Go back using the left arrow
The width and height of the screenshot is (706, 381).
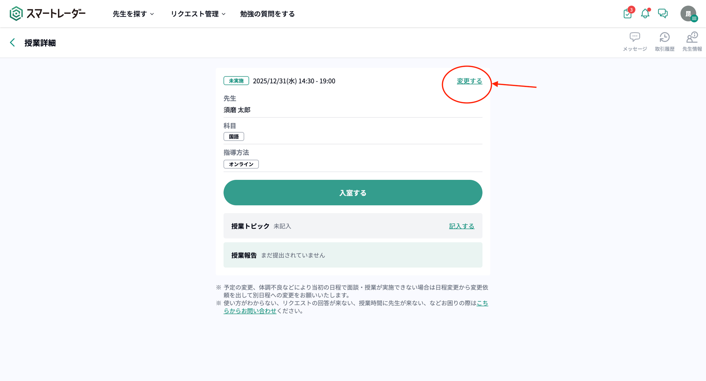pos(12,43)
